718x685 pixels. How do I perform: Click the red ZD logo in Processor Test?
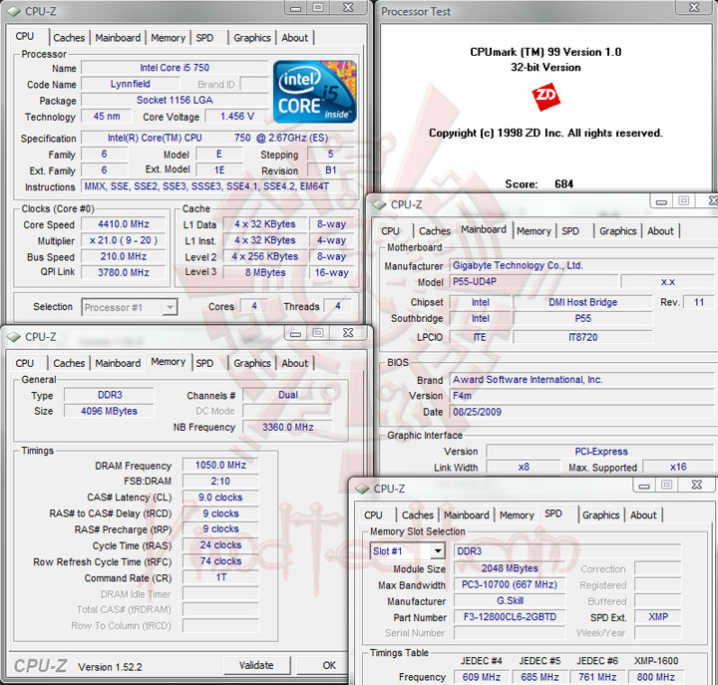545,97
